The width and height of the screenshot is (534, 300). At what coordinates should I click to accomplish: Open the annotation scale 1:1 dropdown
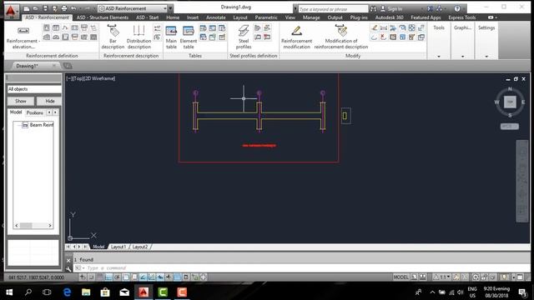coord(441,277)
